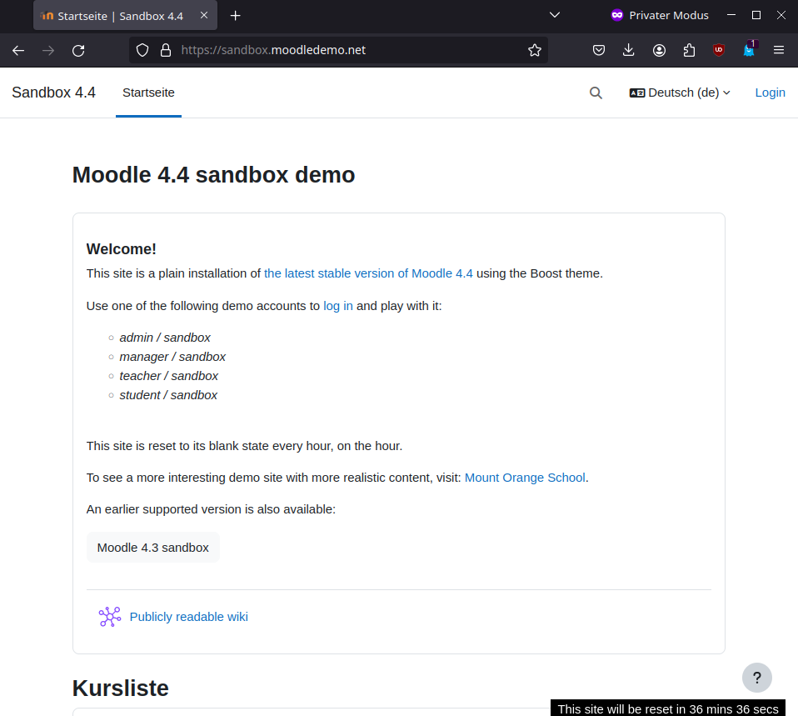Select the Startseite Sandbox 4.4 browser tab

[x=125, y=16]
